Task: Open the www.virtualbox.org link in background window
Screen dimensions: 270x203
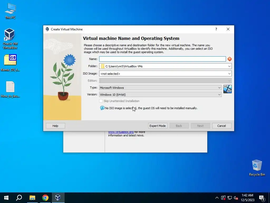Action: (x=121, y=132)
